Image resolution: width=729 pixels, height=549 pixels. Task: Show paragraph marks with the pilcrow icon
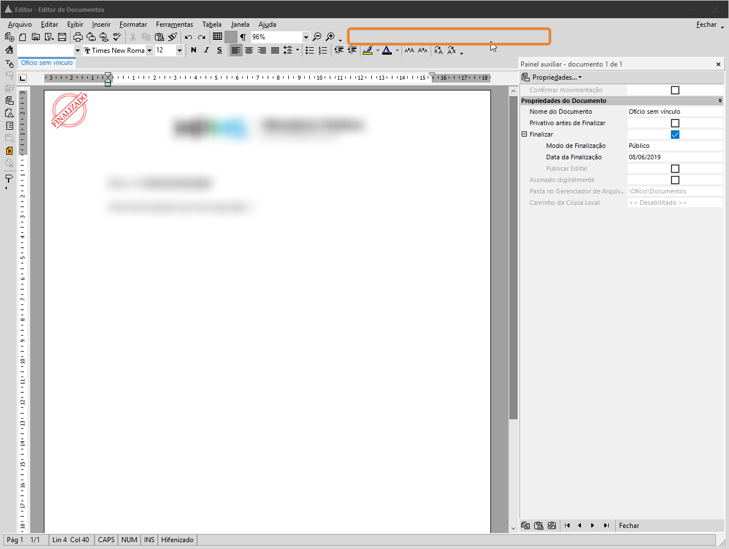tap(243, 37)
